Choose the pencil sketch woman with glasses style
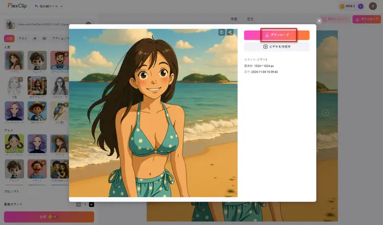This screenshot has height=225, width=383. 60,86
